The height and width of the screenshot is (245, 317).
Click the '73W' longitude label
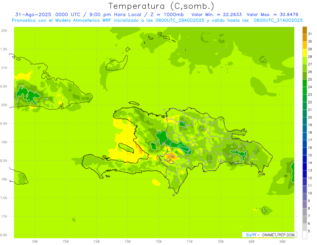click(128, 241)
